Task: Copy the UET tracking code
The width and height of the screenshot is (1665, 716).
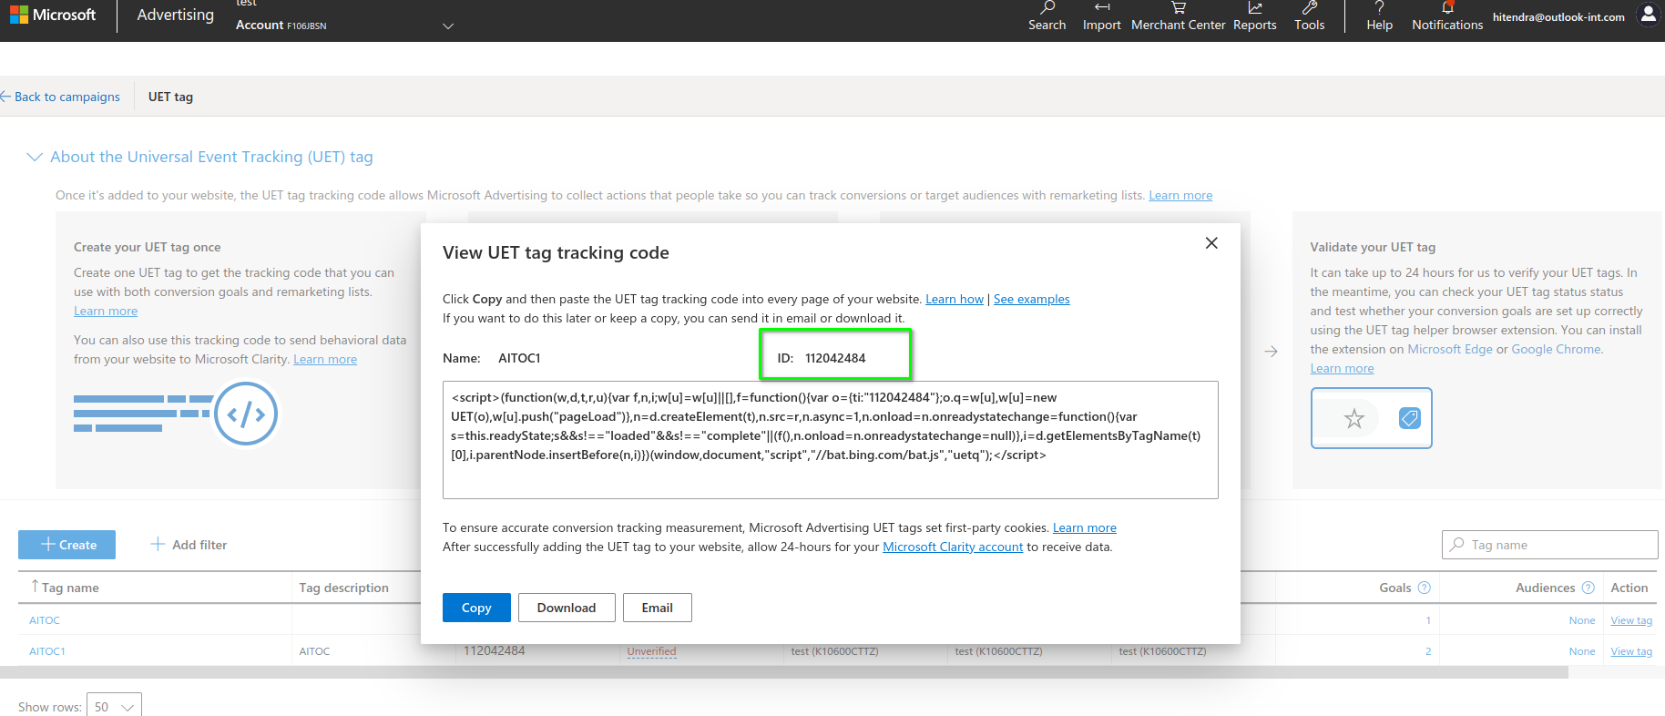Action: 476,608
